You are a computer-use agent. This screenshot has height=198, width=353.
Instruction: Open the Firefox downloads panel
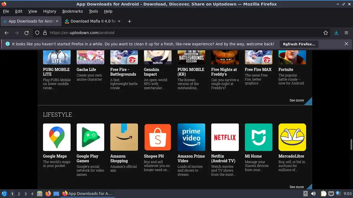[336, 33]
